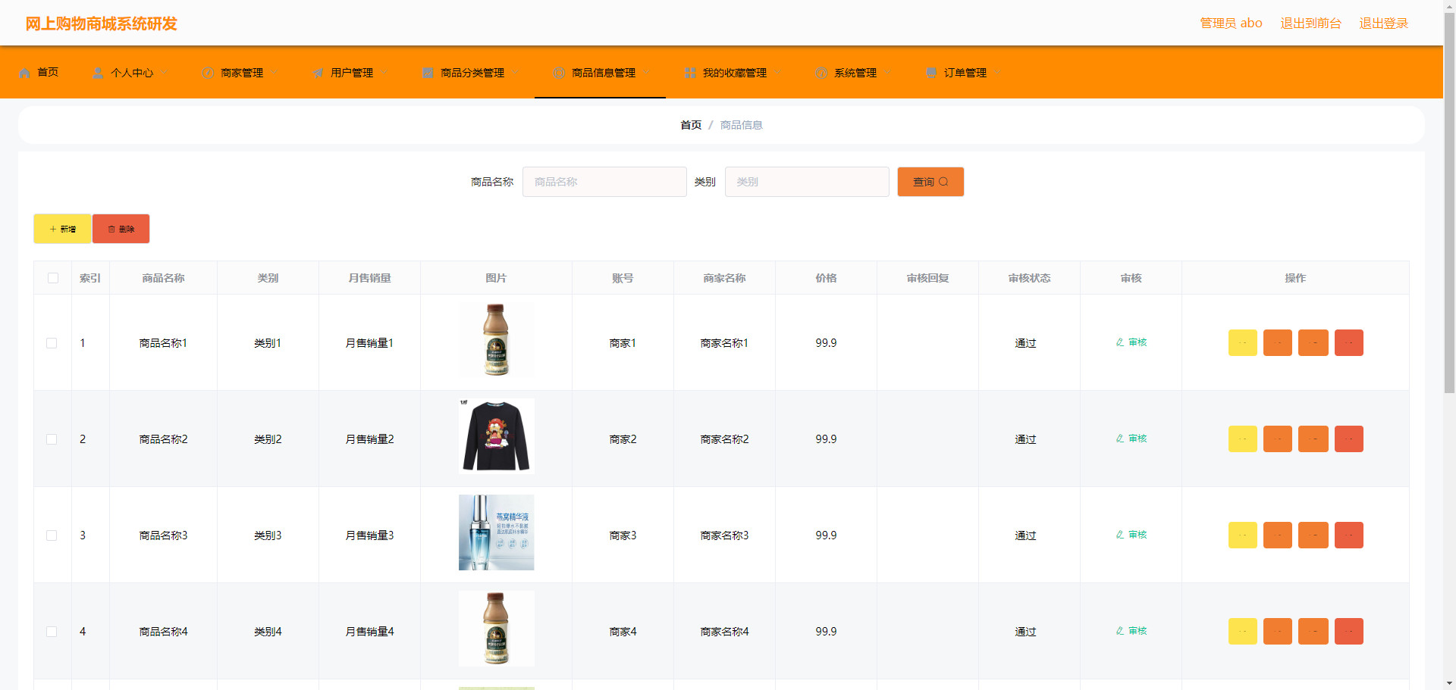Viewport: 1456px width, 690px height.
Task: Click yellow action button in 商品名称2 row
Action: [1243, 439]
